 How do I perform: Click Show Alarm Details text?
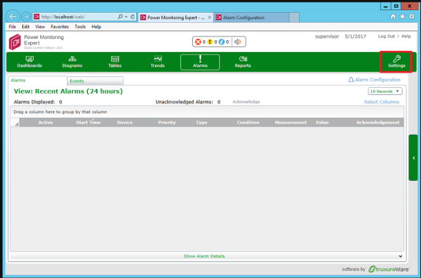point(204,256)
